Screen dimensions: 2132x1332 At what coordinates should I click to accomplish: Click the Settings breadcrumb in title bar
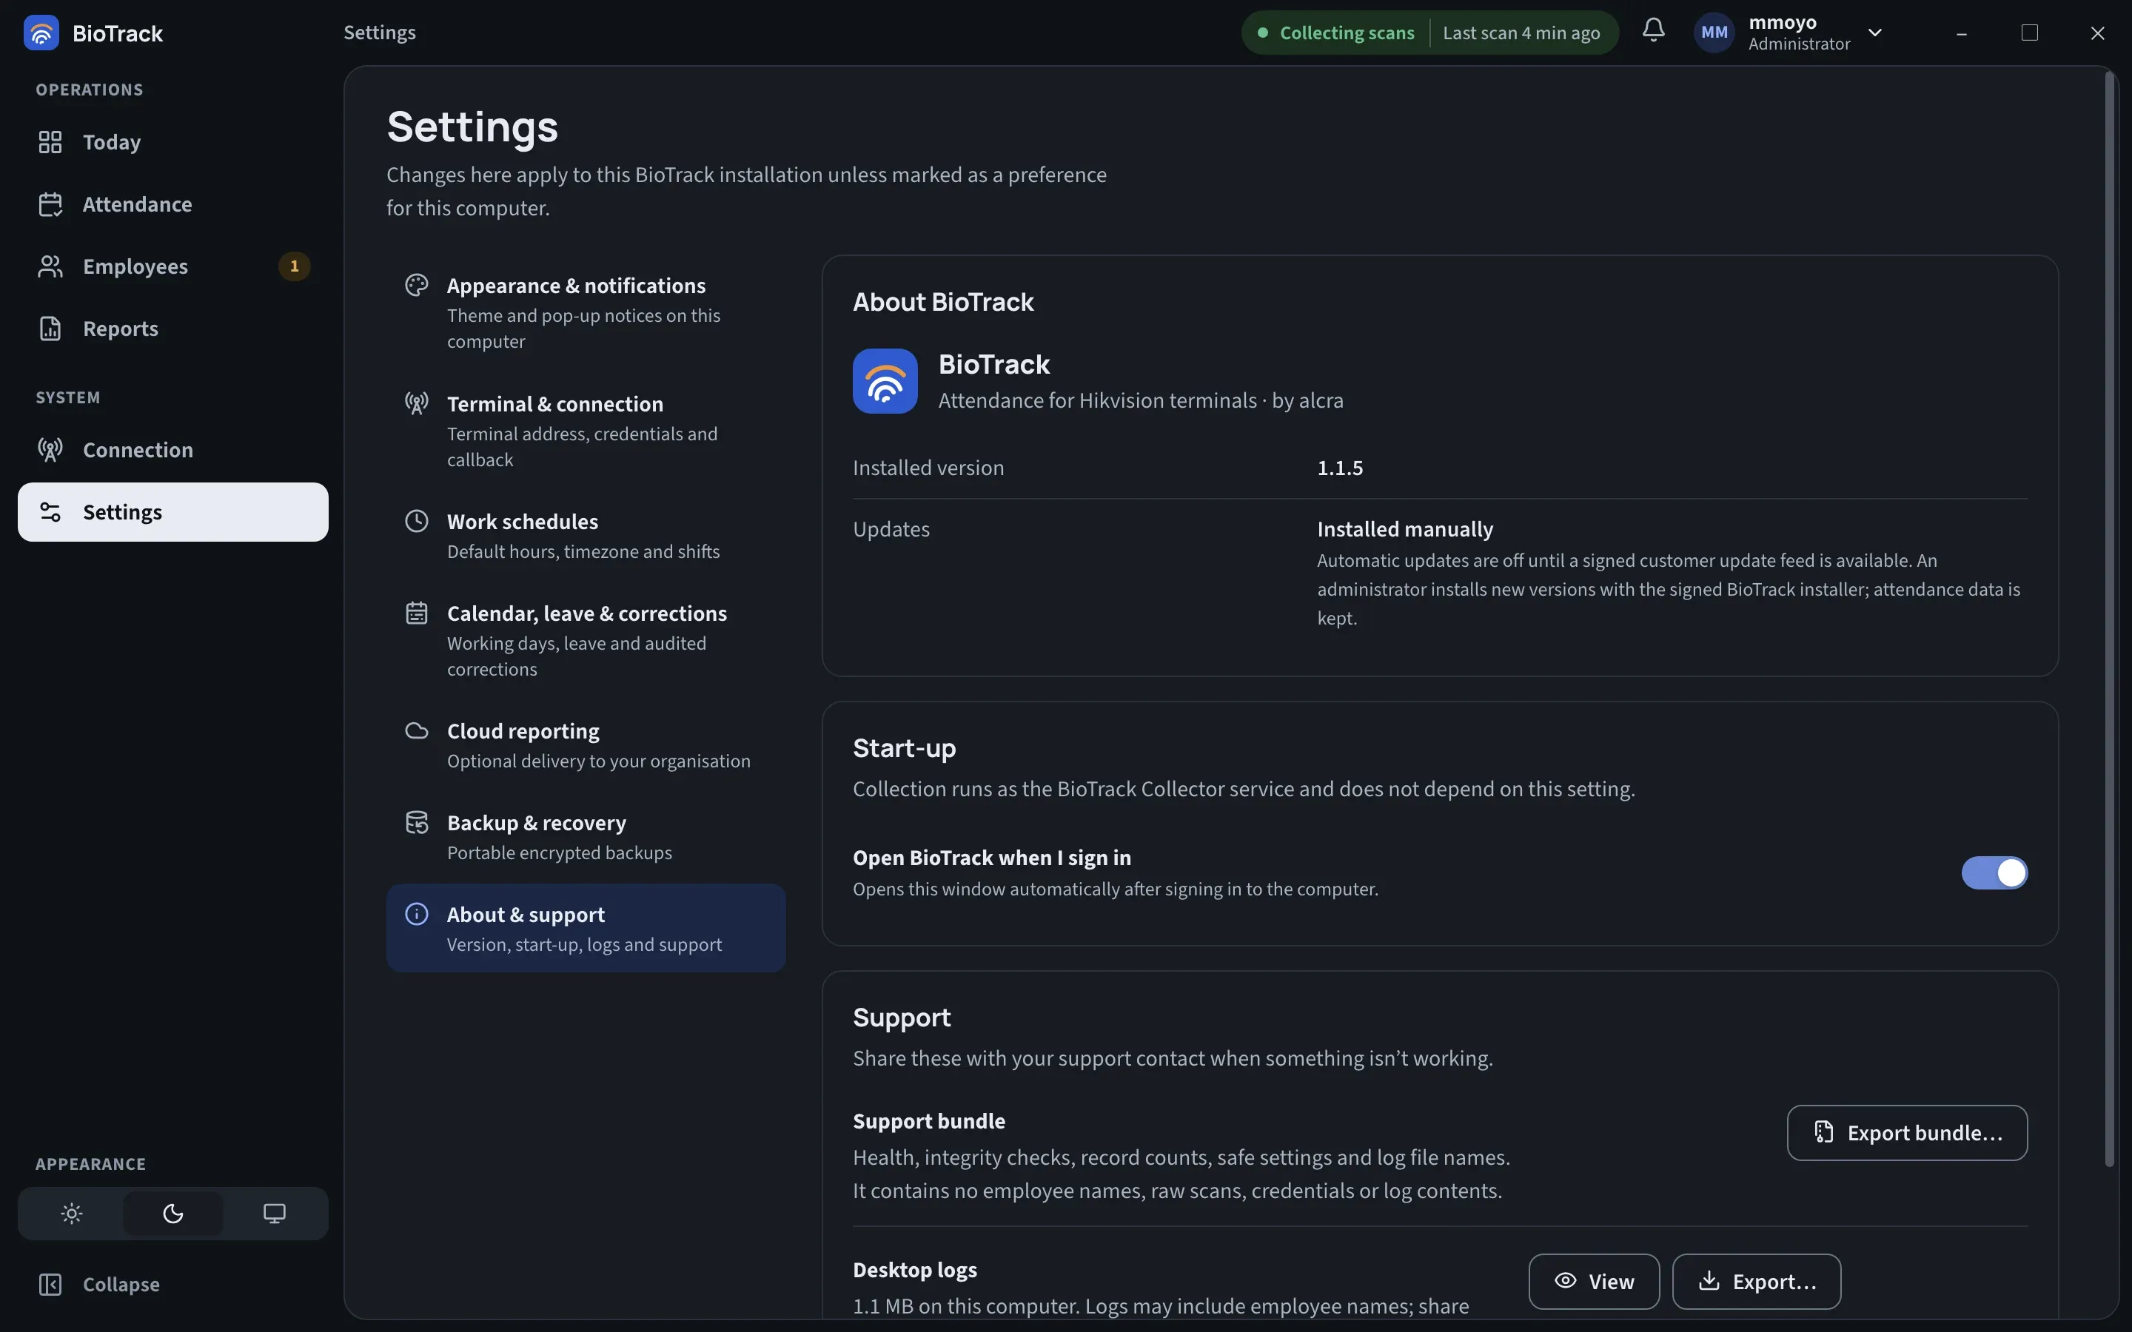click(x=380, y=33)
